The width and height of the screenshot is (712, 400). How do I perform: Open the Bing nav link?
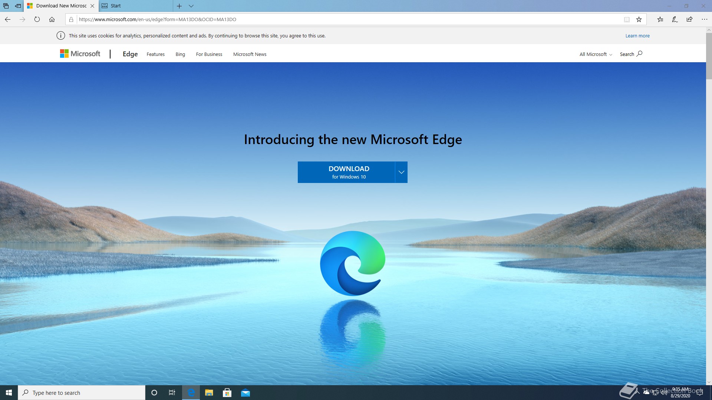pyautogui.click(x=180, y=54)
